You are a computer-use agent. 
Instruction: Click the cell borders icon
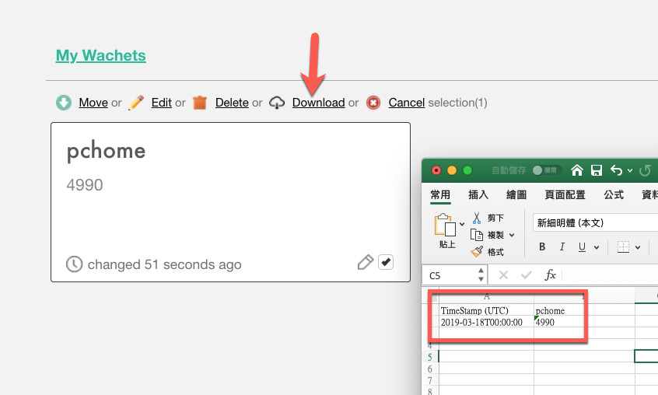coord(623,246)
